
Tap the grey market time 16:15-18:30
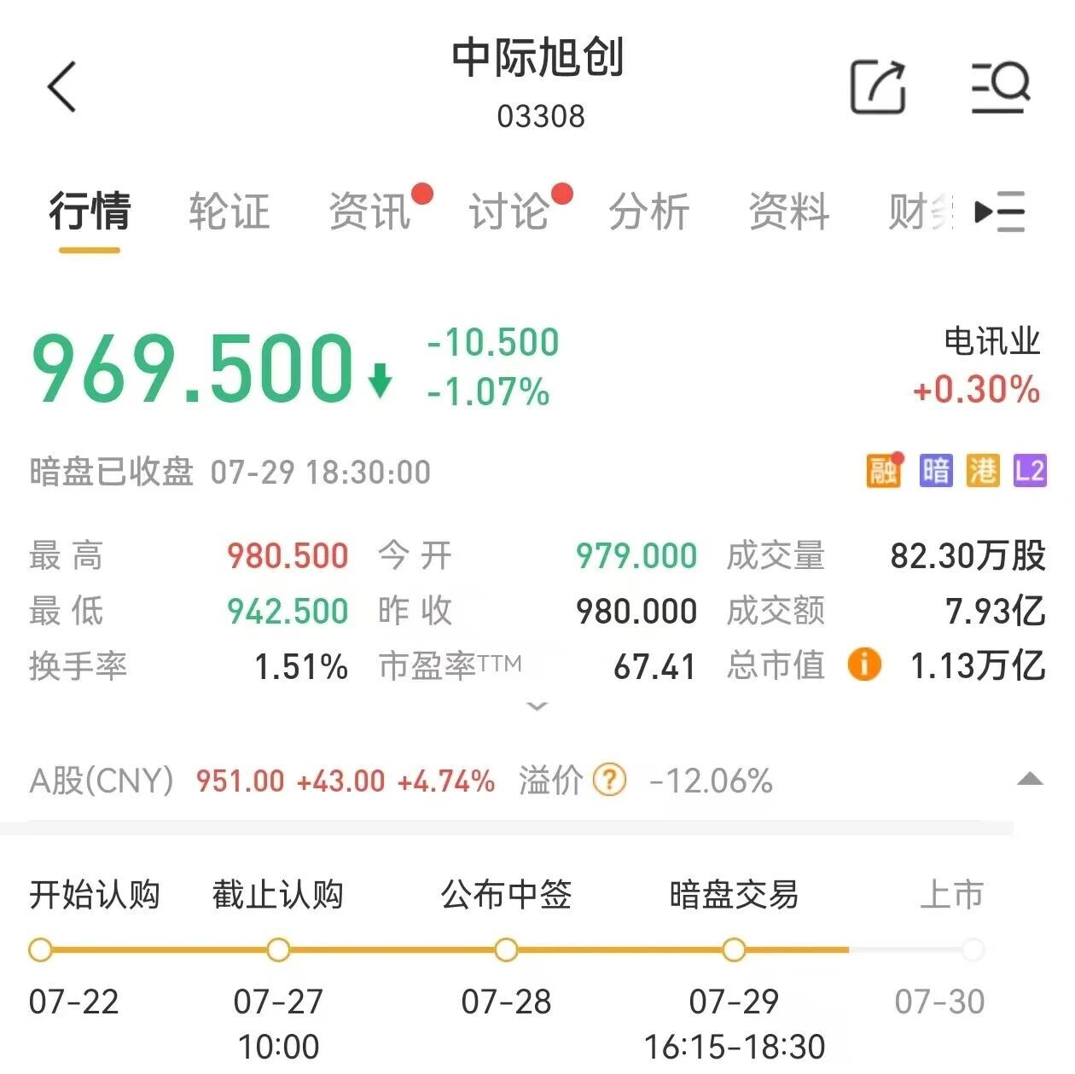(735, 1046)
